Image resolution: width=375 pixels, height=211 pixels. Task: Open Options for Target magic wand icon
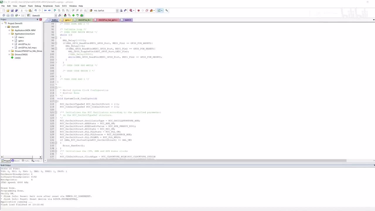click(x=60, y=15)
